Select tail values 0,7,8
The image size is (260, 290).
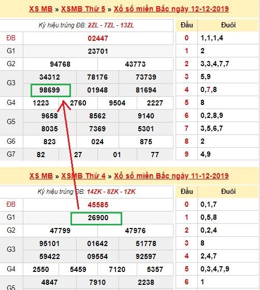point(209,90)
